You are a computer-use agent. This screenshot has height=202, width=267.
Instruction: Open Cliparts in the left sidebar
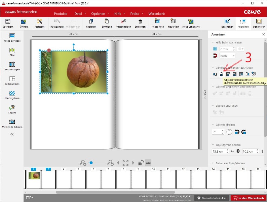pos(12,109)
